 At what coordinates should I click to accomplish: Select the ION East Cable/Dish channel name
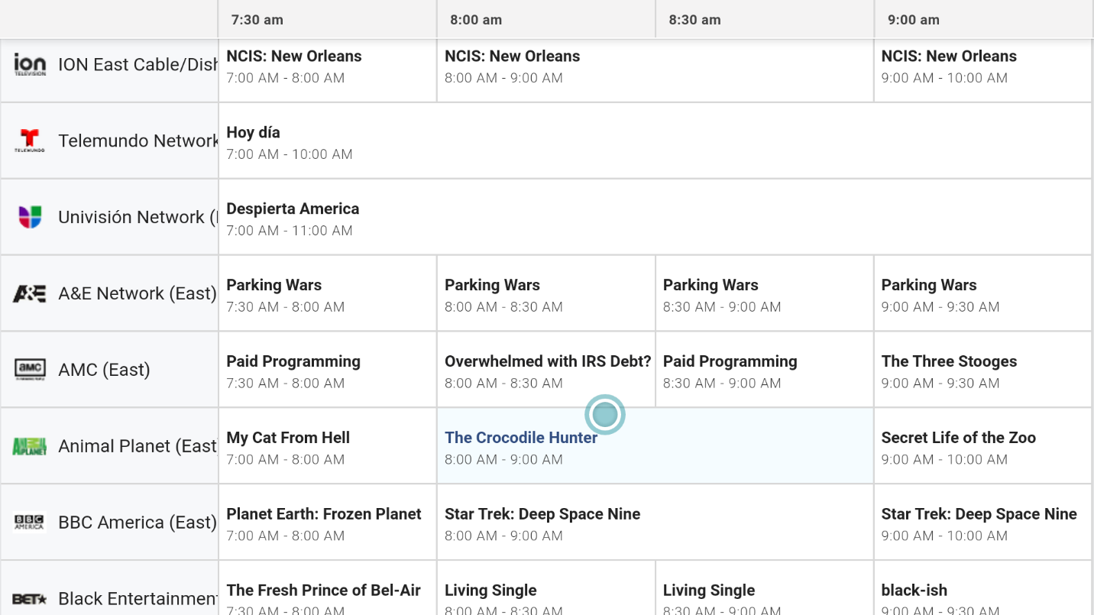point(138,64)
